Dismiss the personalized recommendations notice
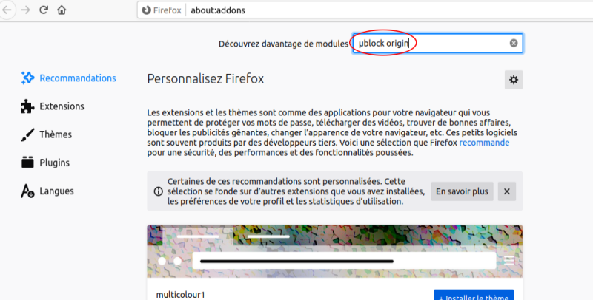593x300 pixels. coord(507,191)
